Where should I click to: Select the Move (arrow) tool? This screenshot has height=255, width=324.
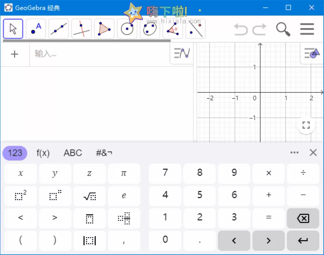pyautogui.click(x=13, y=29)
